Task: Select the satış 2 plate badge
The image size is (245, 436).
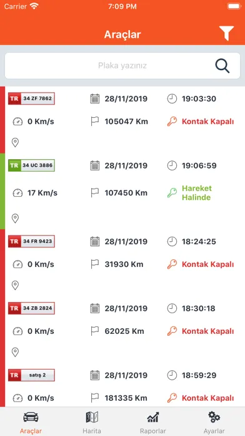Action: coord(31,375)
